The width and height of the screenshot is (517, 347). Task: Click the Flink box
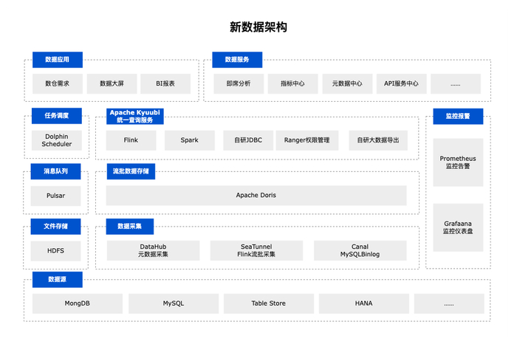(x=131, y=140)
